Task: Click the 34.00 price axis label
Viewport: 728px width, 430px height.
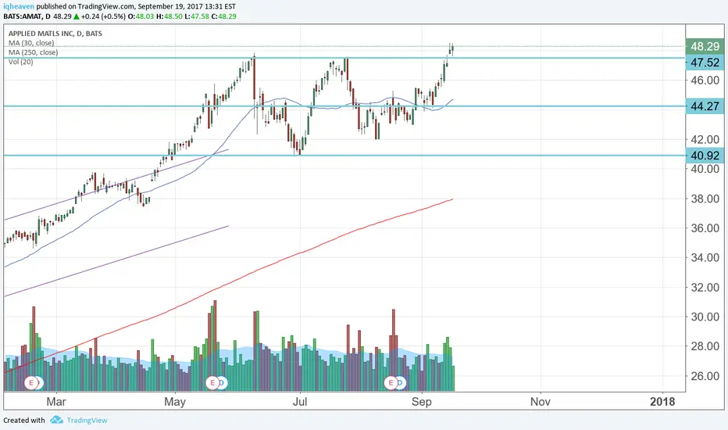Action: [x=705, y=257]
